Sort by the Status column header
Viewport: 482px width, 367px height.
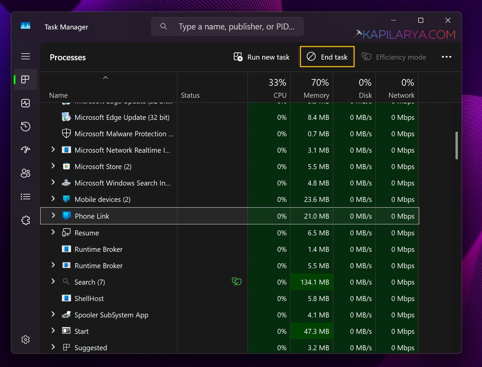[x=212, y=87]
